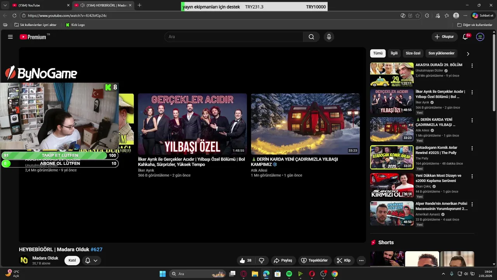Viewport: 497px width, 280px height.
Task: Open the #627 hashtag link
Action: click(x=97, y=250)
